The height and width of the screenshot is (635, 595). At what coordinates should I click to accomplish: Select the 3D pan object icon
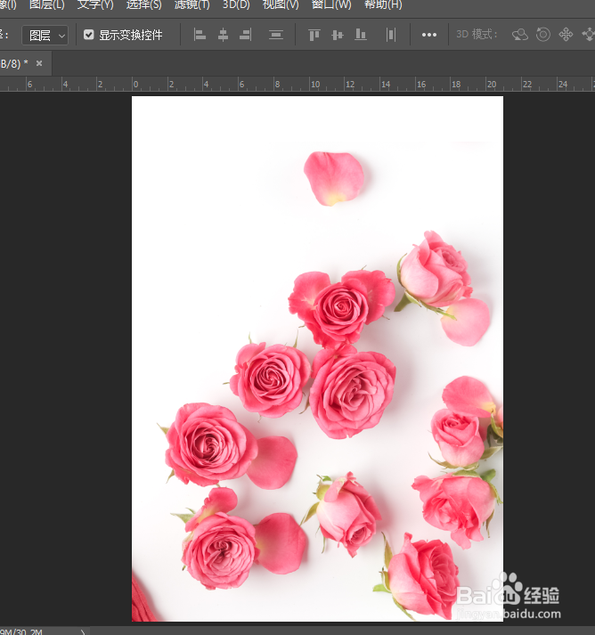566,35
